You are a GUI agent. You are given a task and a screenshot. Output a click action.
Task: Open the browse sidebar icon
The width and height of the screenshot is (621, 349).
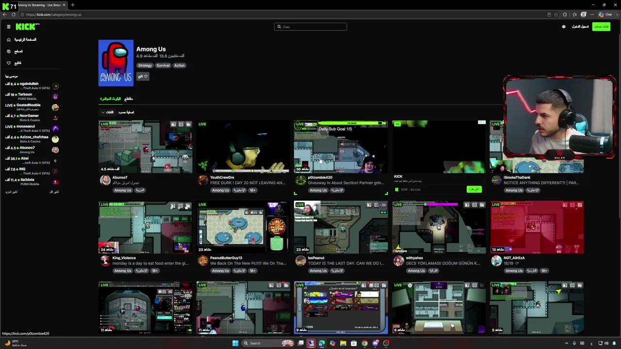pos(9,51)
